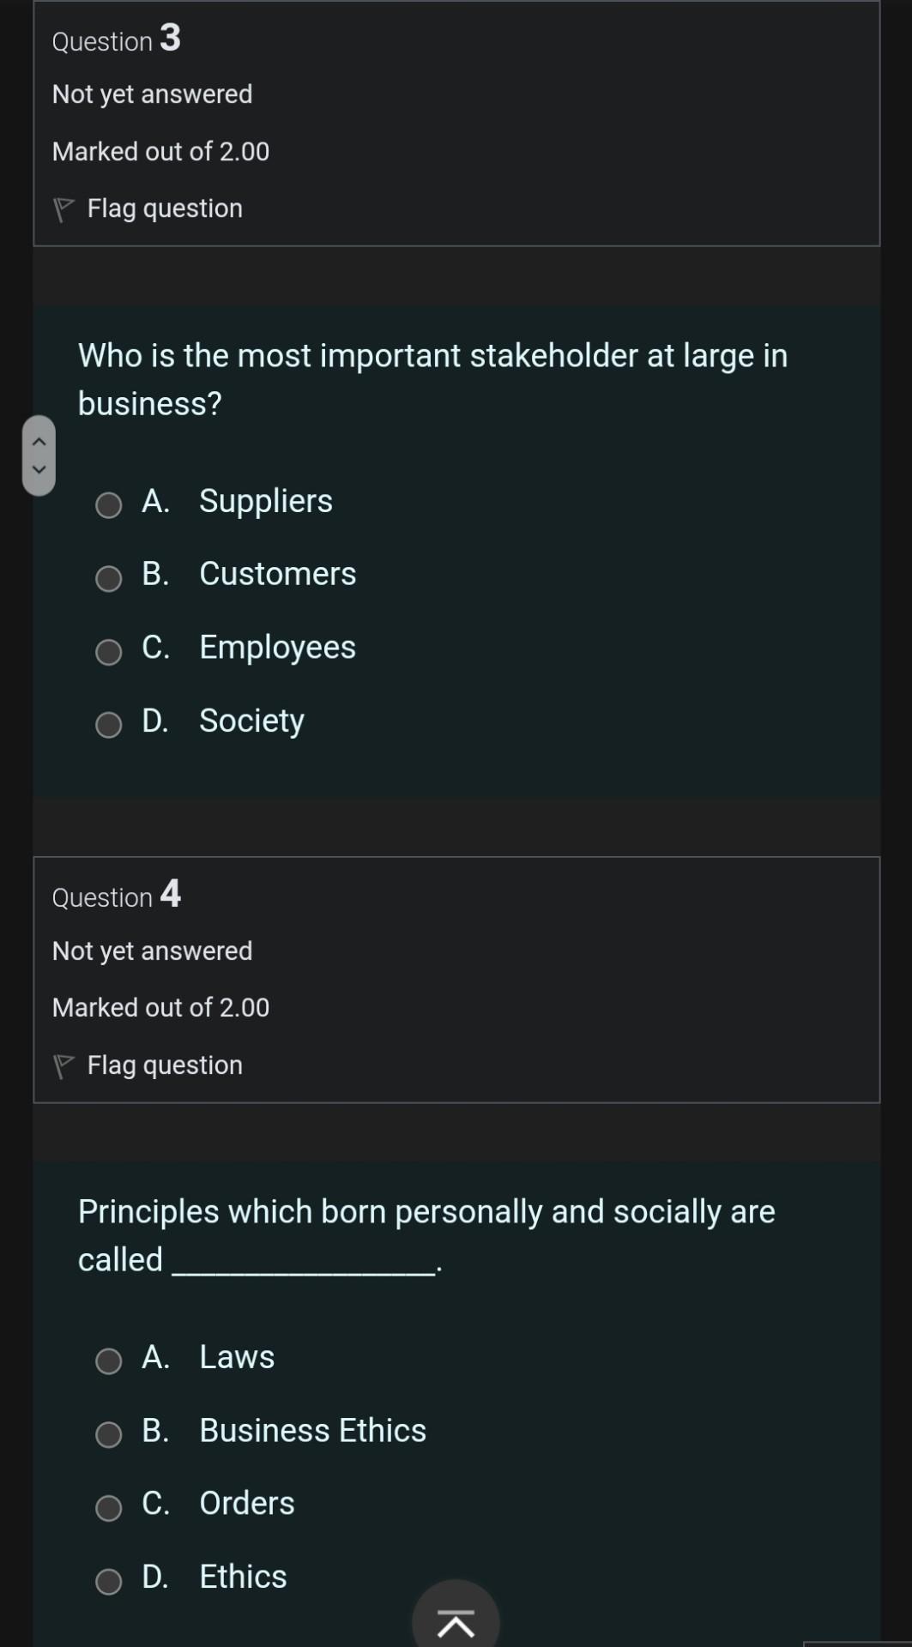Click the downward chevron on the left edge

point(39,468)
